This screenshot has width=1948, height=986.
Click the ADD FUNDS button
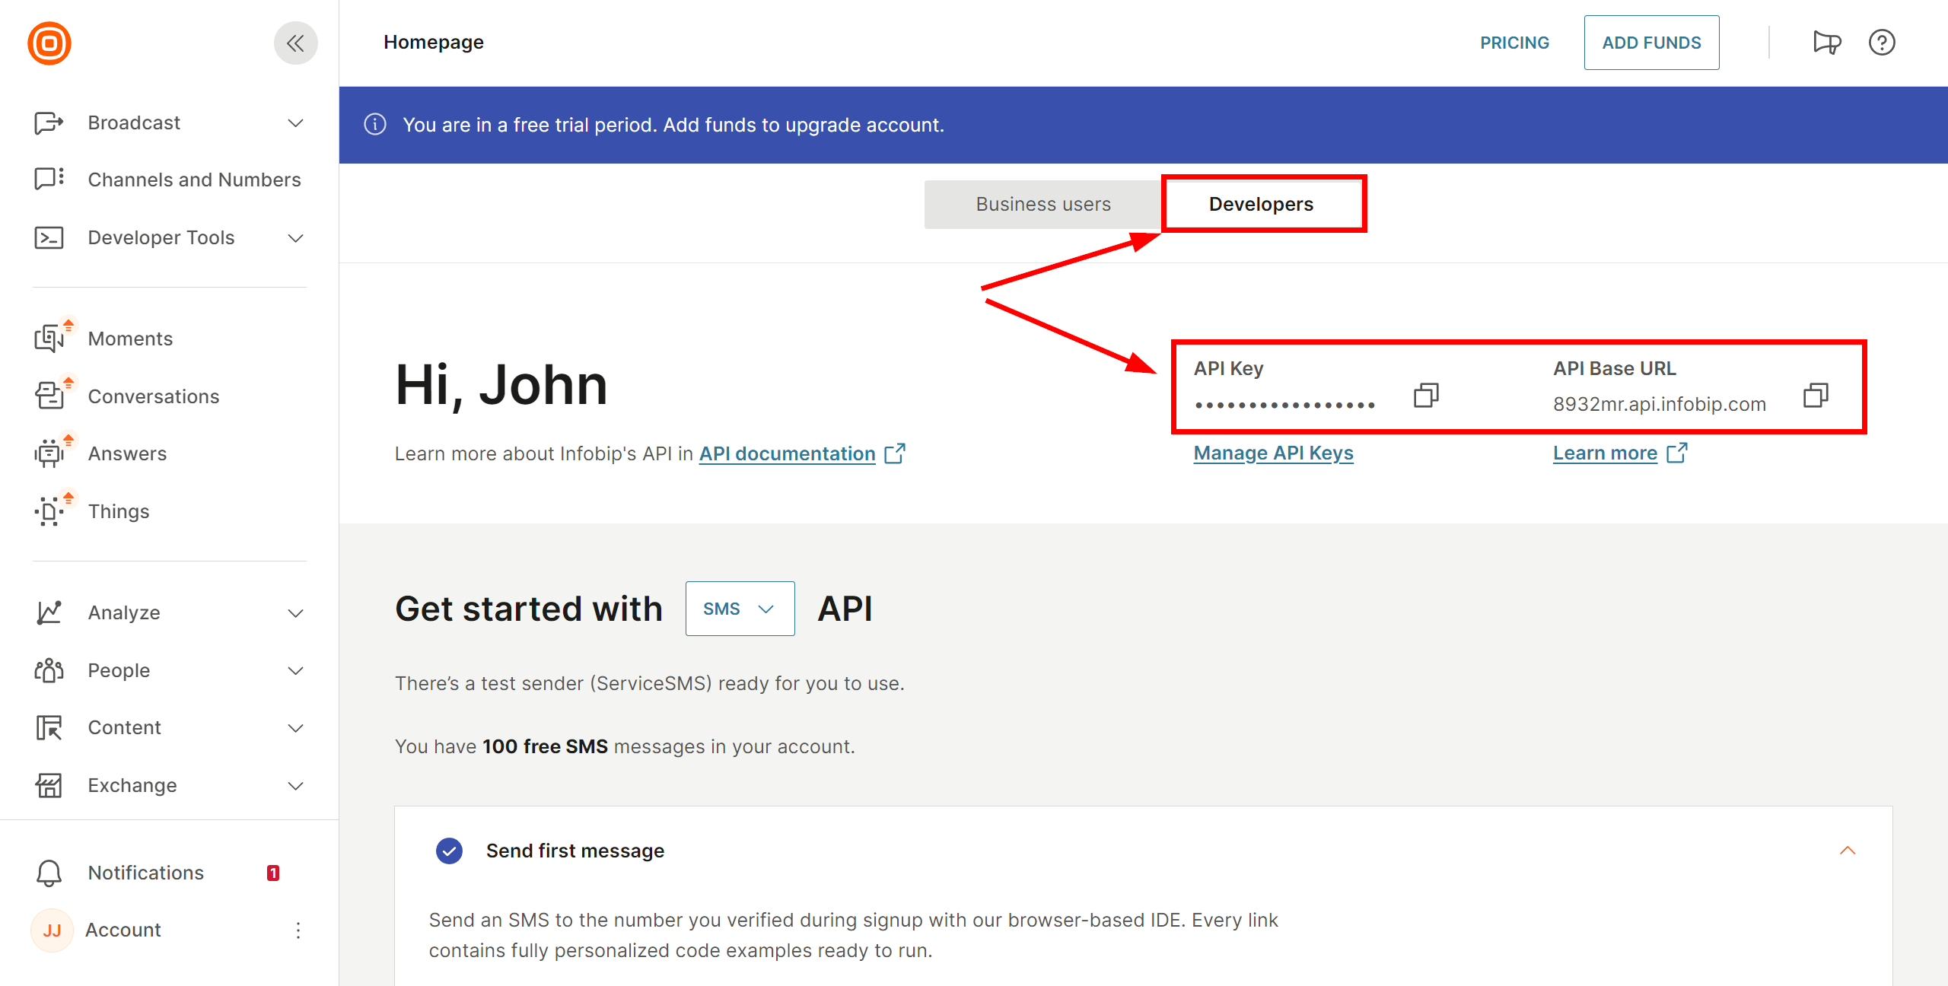tap(1651, 43)
